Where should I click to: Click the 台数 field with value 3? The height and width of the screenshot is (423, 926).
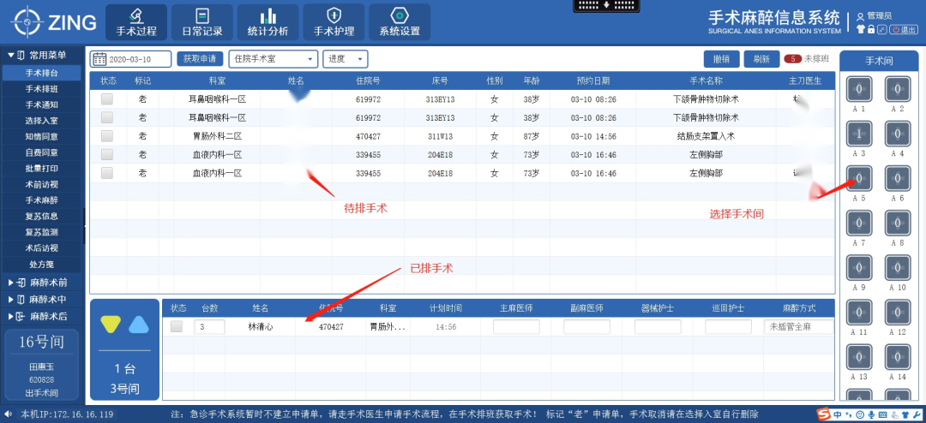(x=210, y=327)
